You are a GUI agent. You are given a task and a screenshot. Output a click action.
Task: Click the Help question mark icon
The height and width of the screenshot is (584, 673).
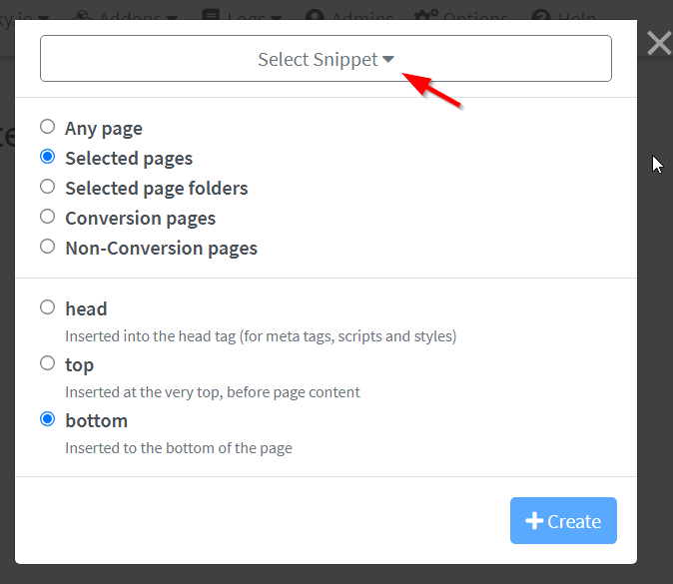click(x=541, y=16)
